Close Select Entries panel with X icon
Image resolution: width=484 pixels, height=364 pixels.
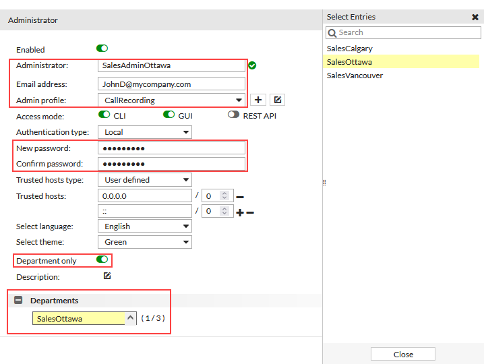(475, 17)
